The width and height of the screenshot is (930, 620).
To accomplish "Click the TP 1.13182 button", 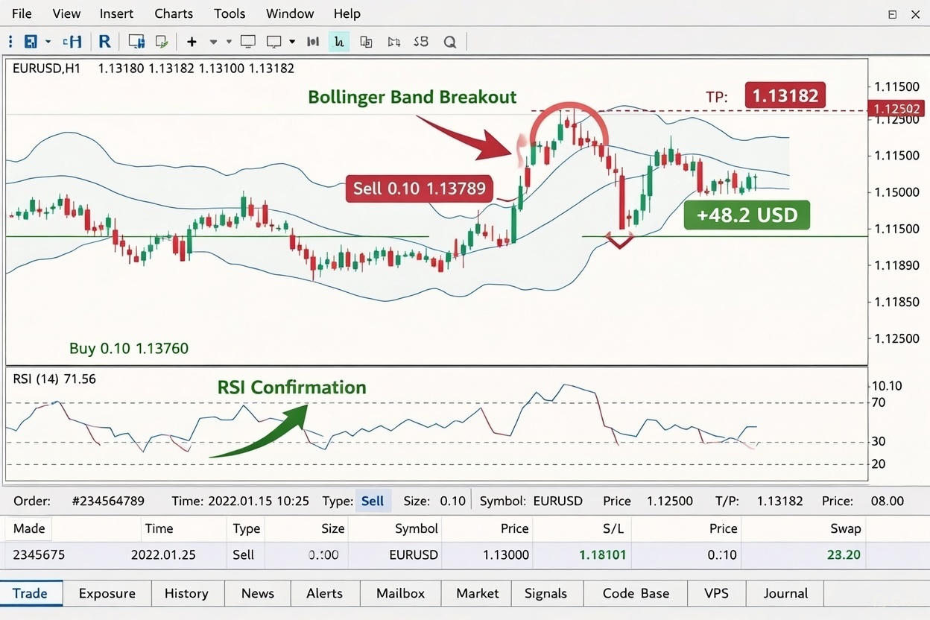I will [785, 96].
